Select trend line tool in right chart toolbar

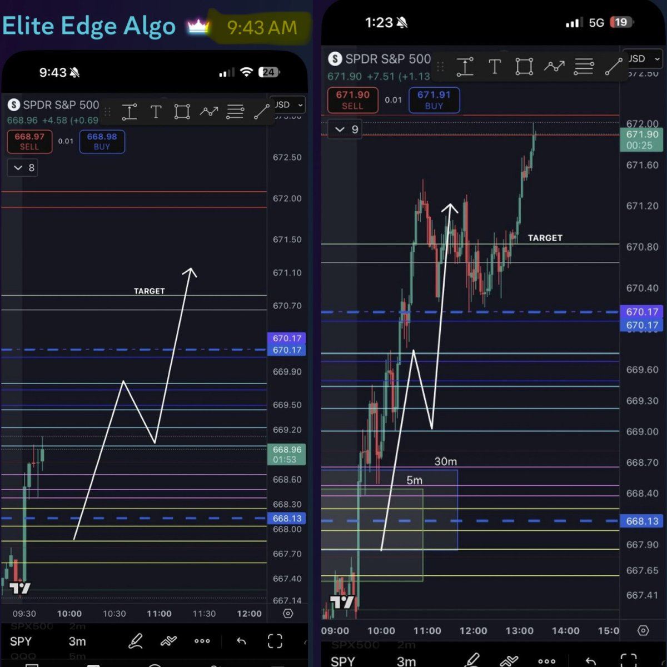614,67
